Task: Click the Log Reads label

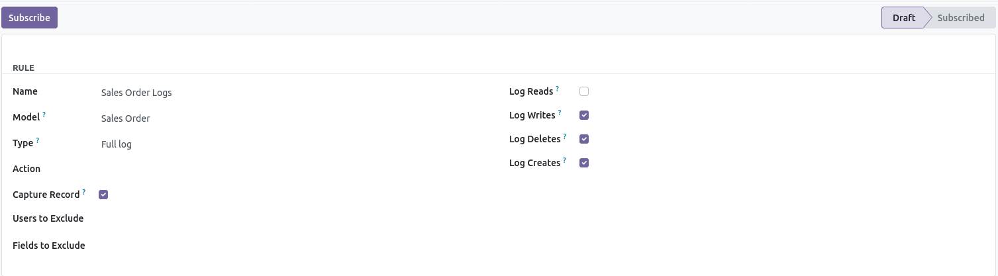Action: pos(531,91)
